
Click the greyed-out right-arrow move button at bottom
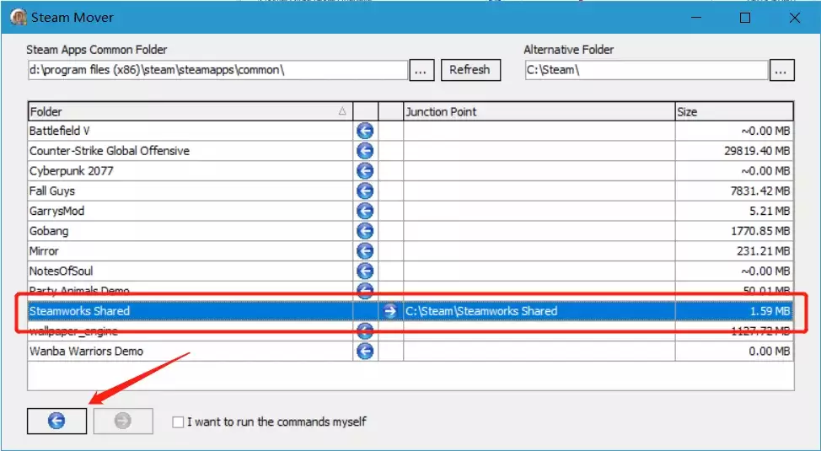[x=123, y=421]
